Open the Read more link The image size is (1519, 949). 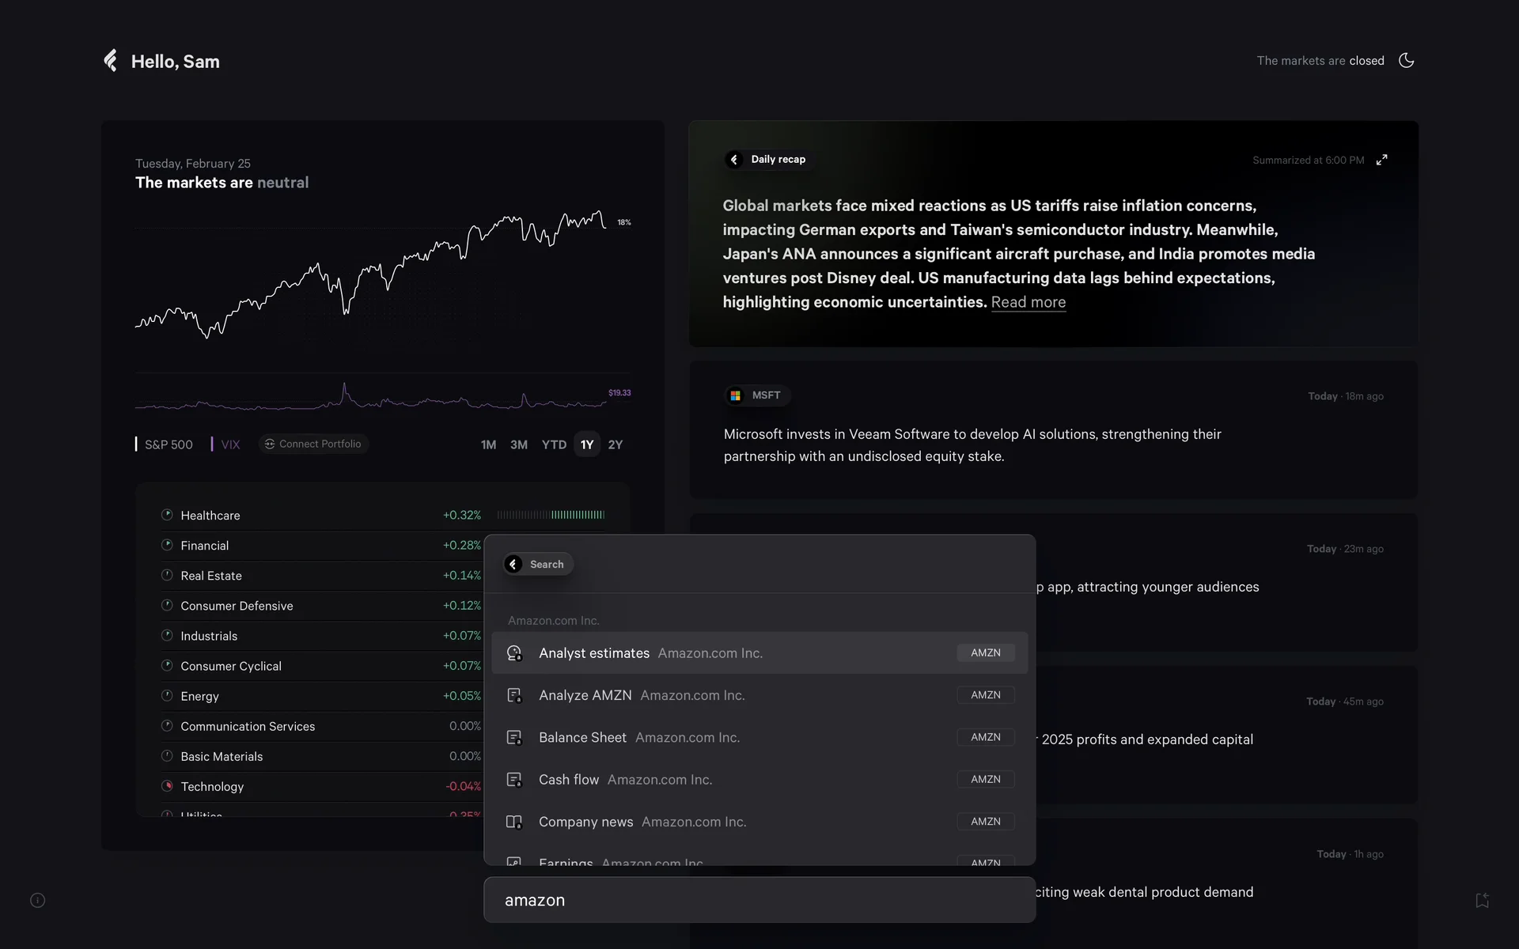pyautogui.click(x=1028, y=302)
